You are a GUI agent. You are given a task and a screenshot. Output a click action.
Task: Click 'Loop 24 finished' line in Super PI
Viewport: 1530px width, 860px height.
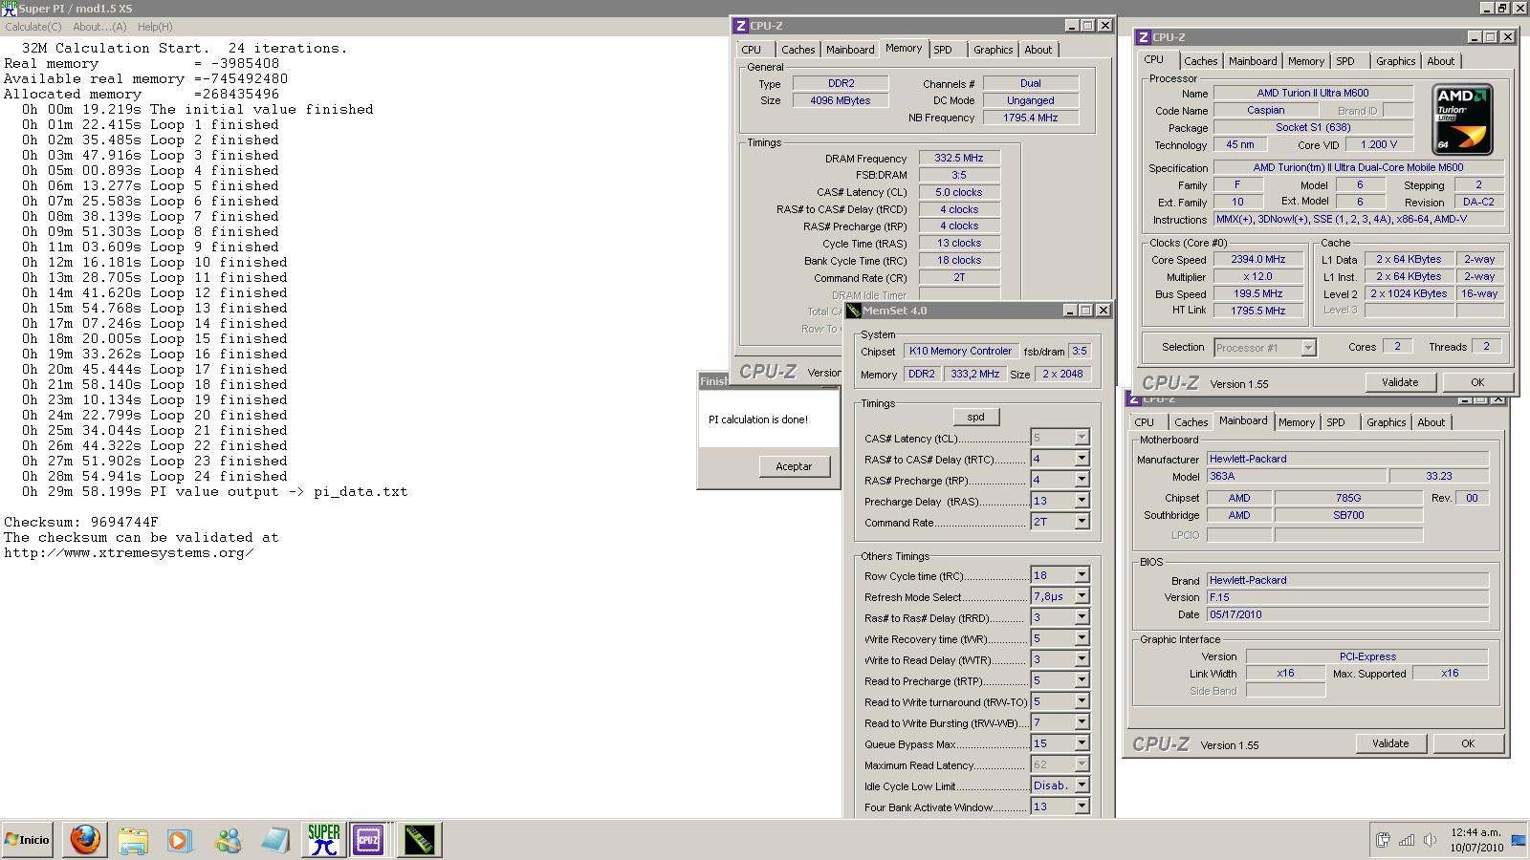pos(155,477)
